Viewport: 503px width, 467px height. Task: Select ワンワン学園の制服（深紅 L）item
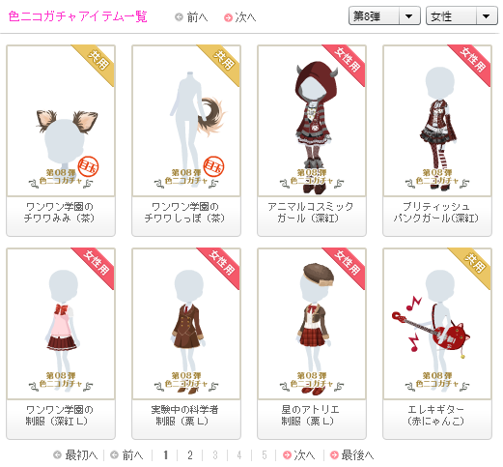[x=61, y=323]
